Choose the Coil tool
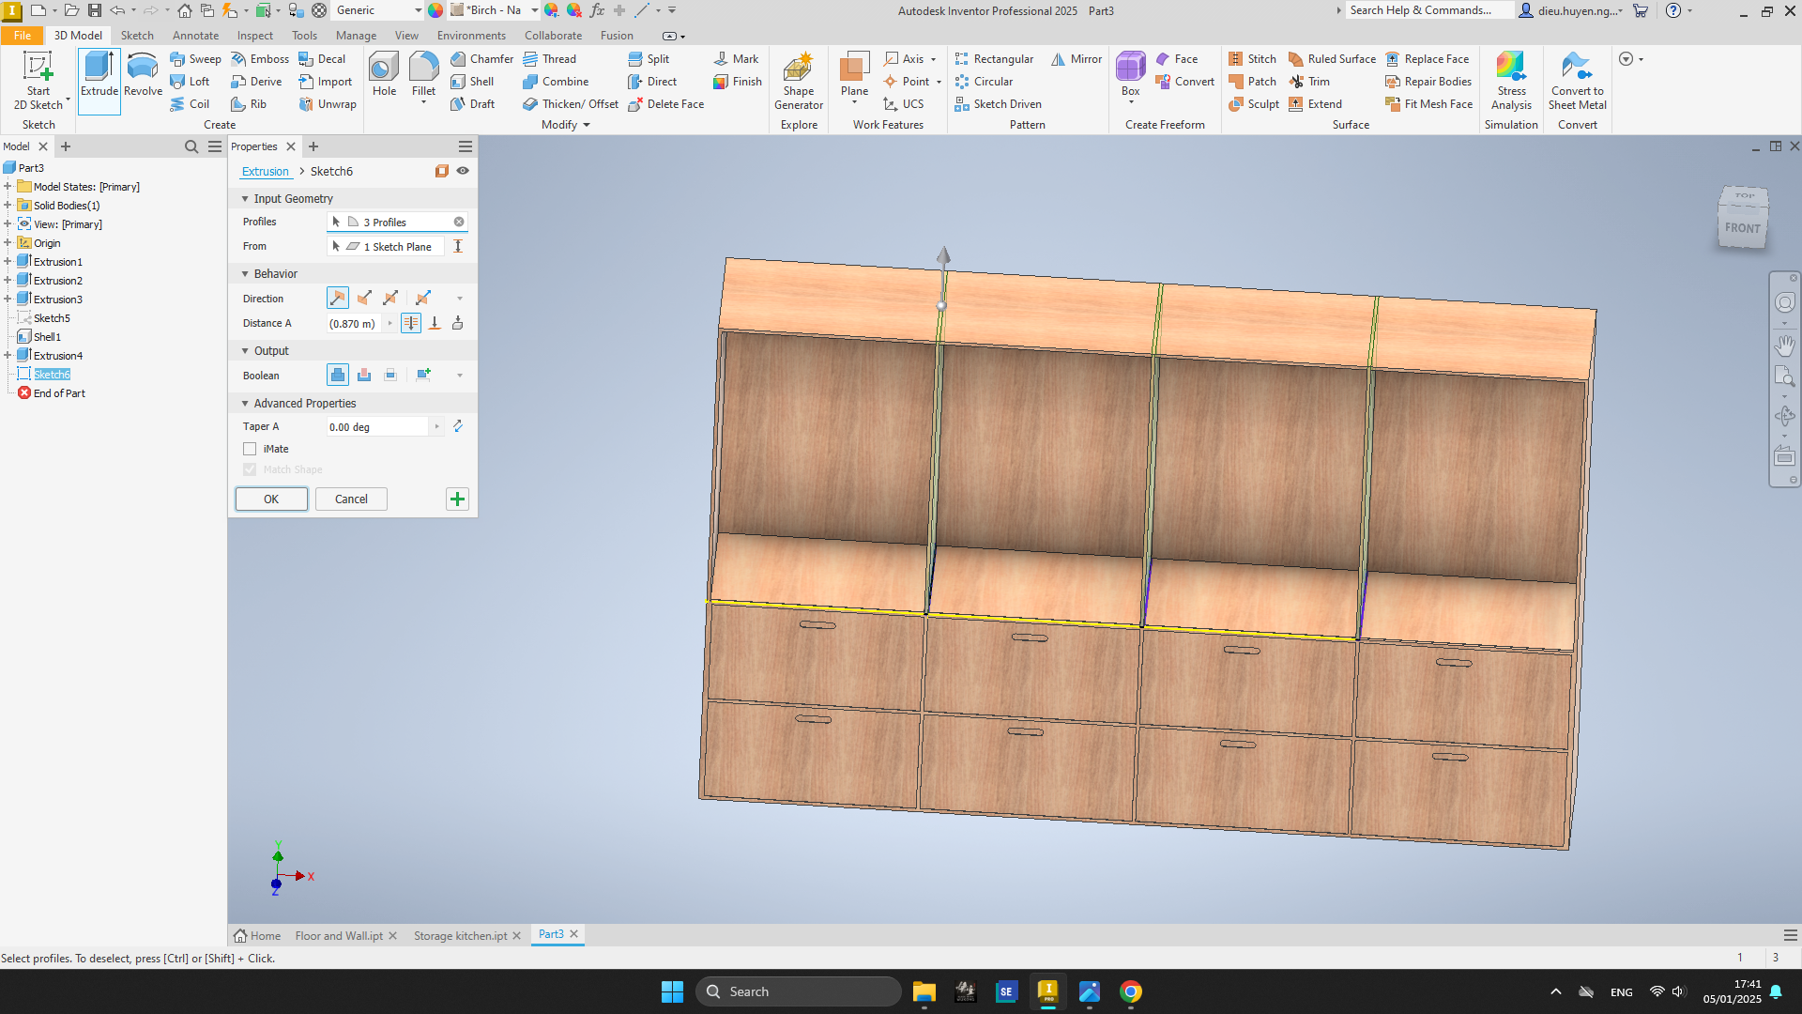This screenshot has height=1014, width=1802. (x=190, y=104)
